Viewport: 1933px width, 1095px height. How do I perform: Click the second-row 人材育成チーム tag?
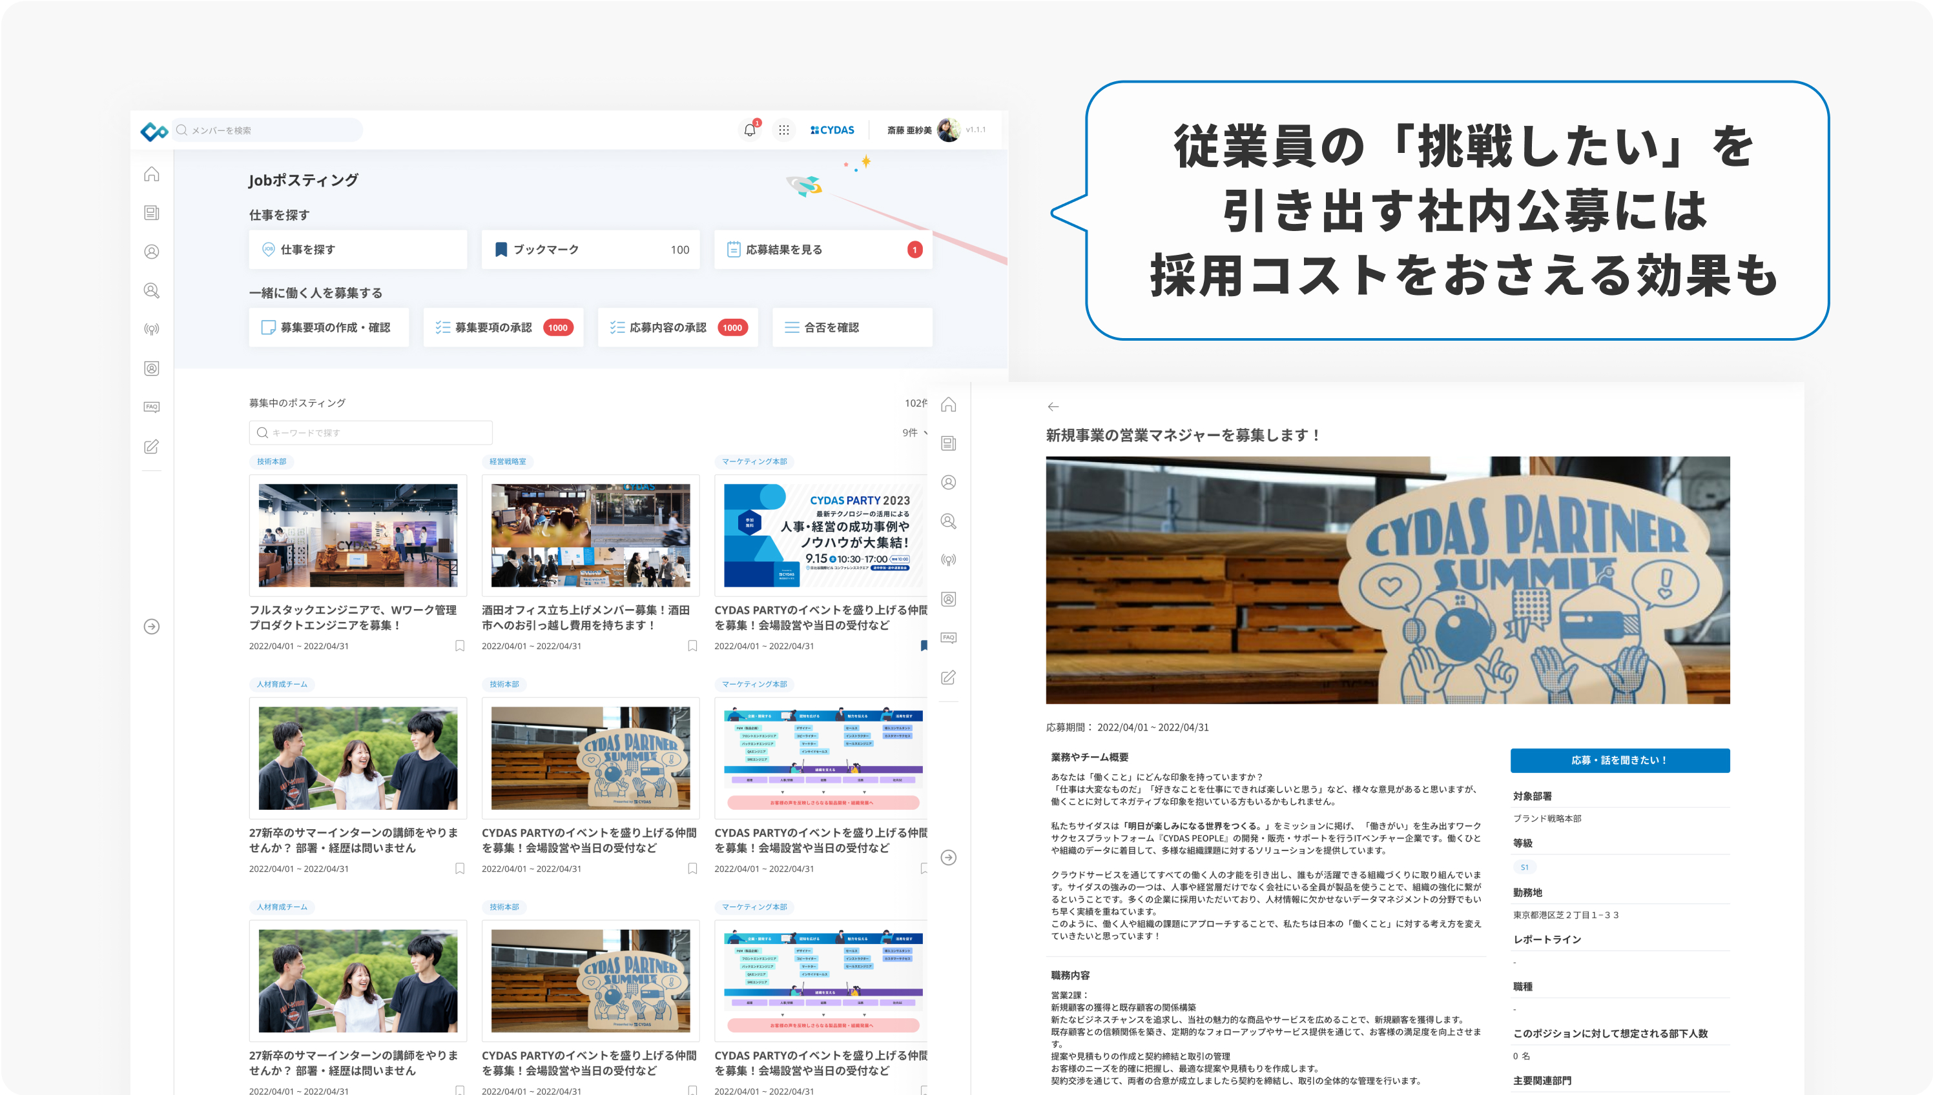282,685
